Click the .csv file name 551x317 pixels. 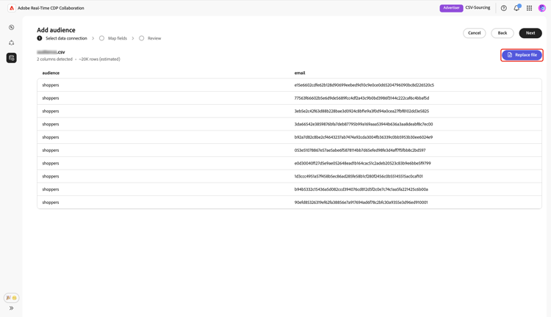coord(51,52)
